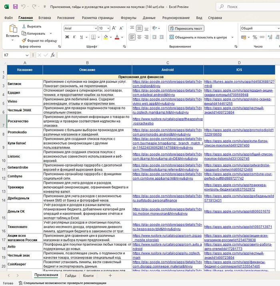
Task: Click the insert function fx icon
Action: [53, 55]
